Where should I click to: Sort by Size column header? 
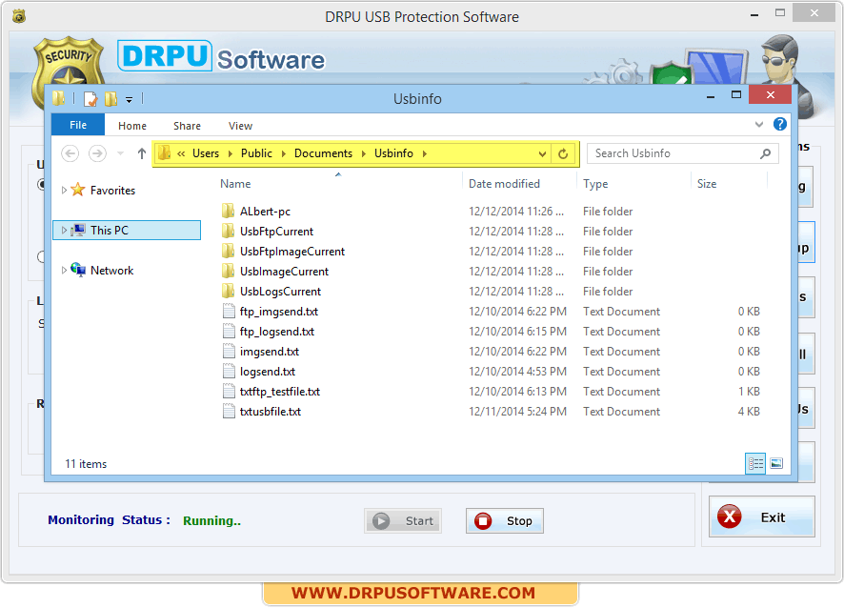pos(706,184)
